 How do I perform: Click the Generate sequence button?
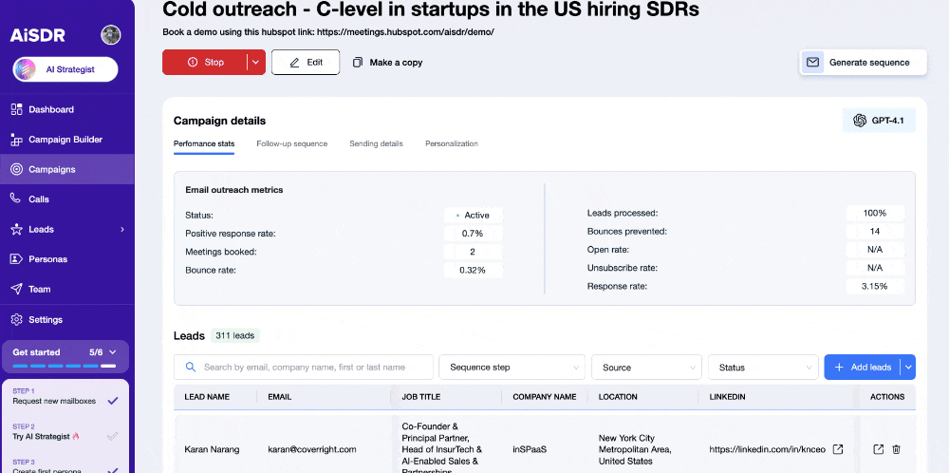[862, 63]
